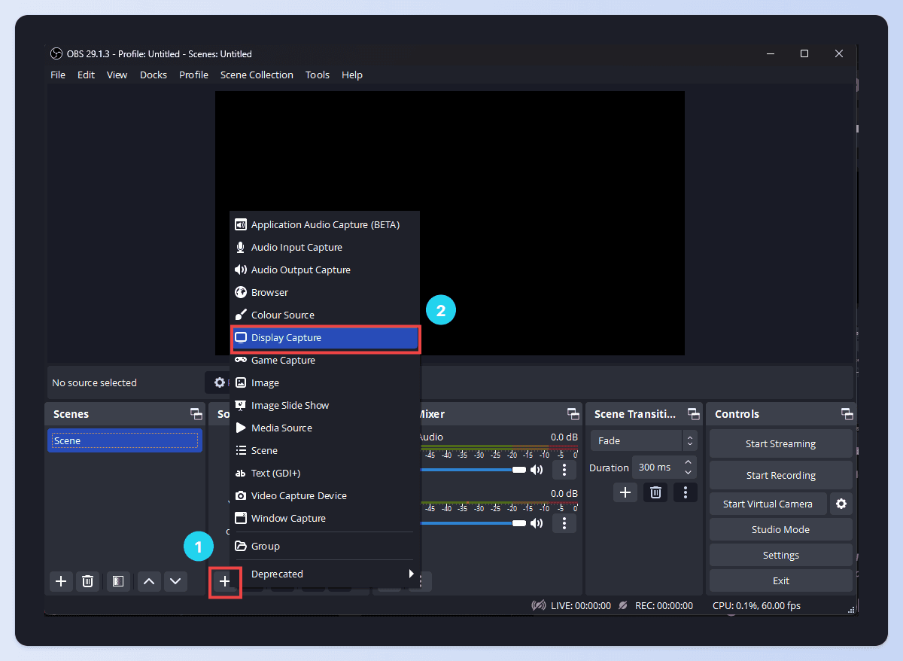Remove the selected scene using the Scenes trash icon
This screenshot has width=903, height=661.
pyautogui.click(x=88, y=581)
